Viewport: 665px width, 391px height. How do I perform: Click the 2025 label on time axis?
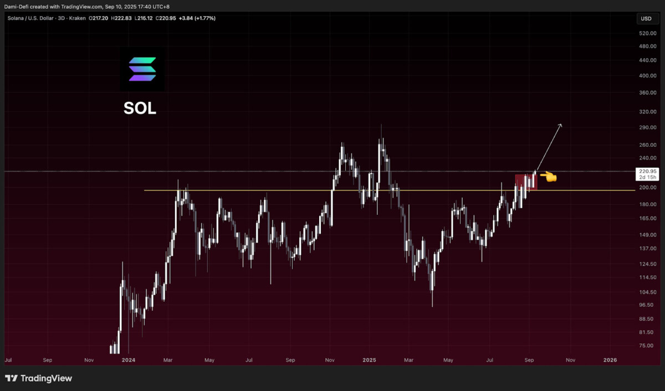click(x=369, y=360)
